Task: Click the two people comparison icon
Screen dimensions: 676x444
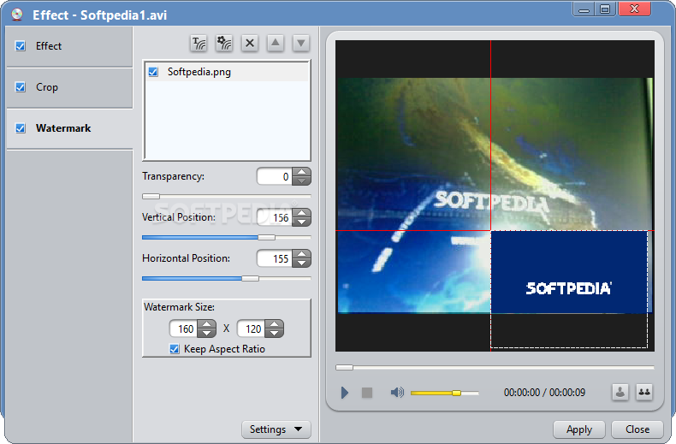Action: (x=644, y=393)
